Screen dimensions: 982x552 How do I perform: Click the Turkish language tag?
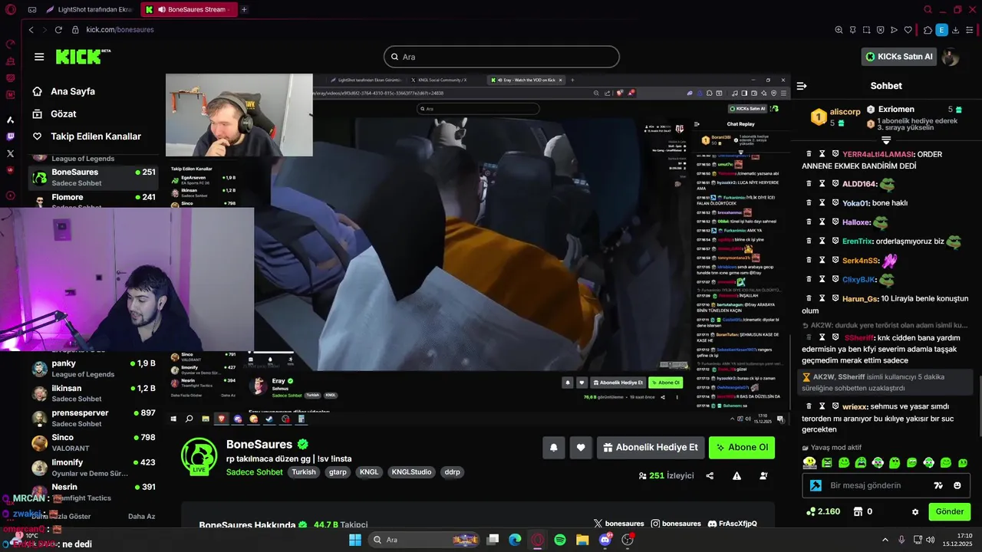[x=304, y=472]
